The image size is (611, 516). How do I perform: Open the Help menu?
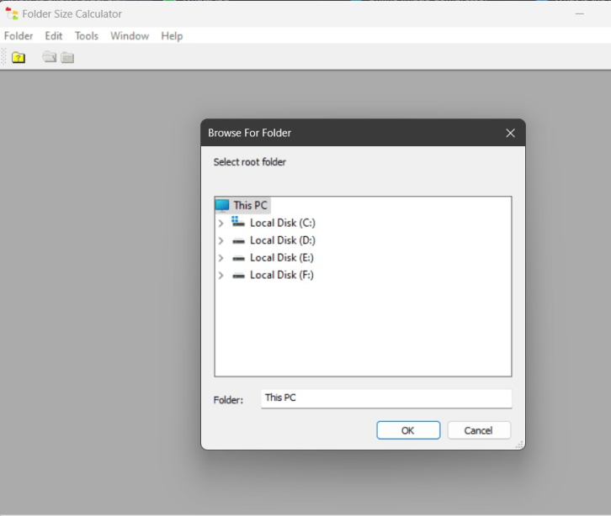172,36
